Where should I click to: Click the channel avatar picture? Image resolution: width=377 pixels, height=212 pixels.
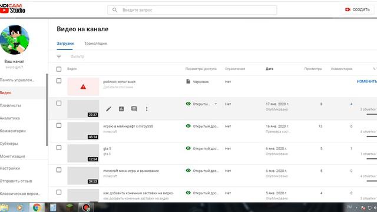coord(14,39)
